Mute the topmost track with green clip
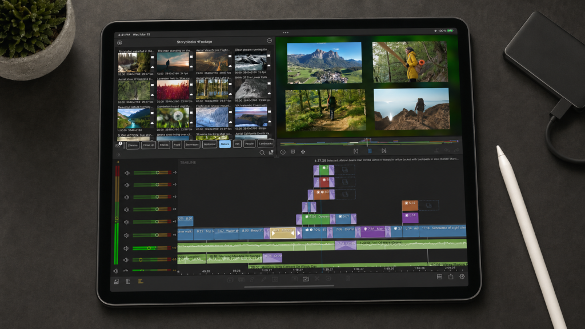Viewport: 585px width, 329px height. [127, 173]
